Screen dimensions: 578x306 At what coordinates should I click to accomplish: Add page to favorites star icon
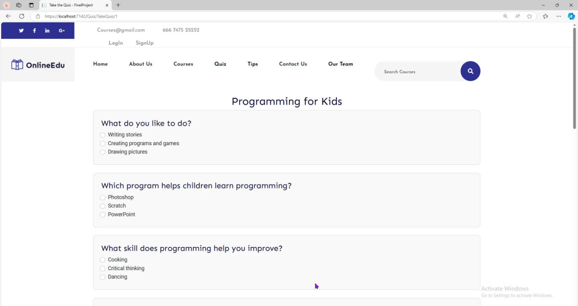(x=529, y=16)
